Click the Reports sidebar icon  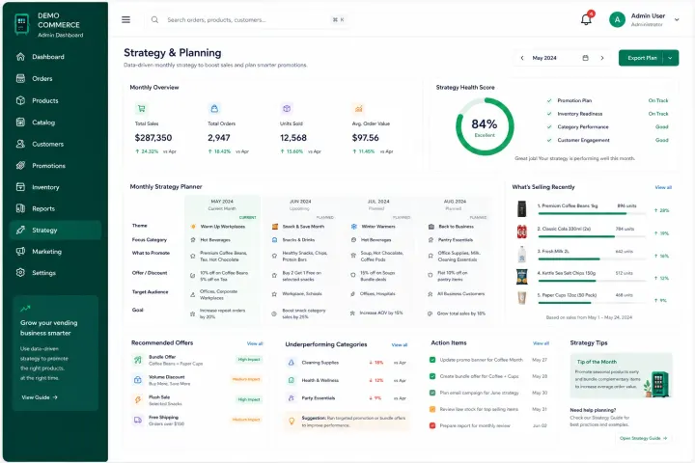click(x=20, y=208)
